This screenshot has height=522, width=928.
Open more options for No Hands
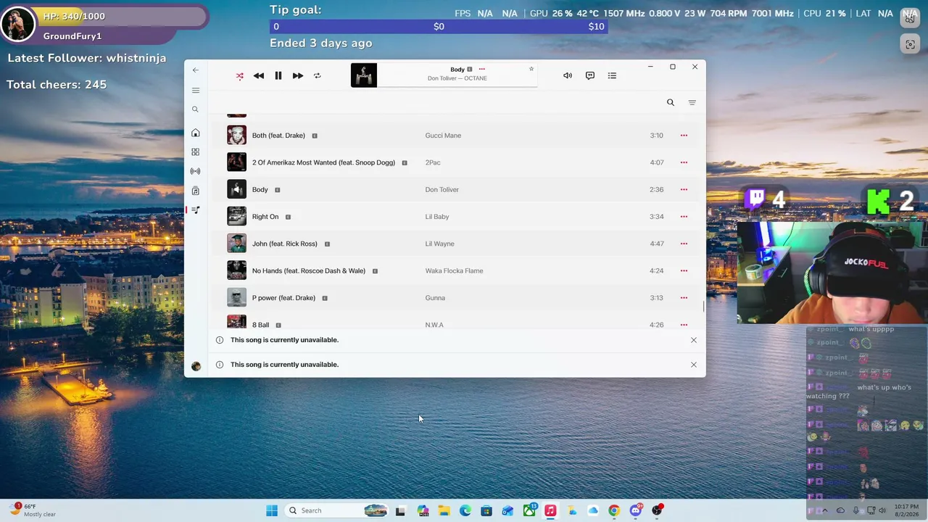coord(684,271)
